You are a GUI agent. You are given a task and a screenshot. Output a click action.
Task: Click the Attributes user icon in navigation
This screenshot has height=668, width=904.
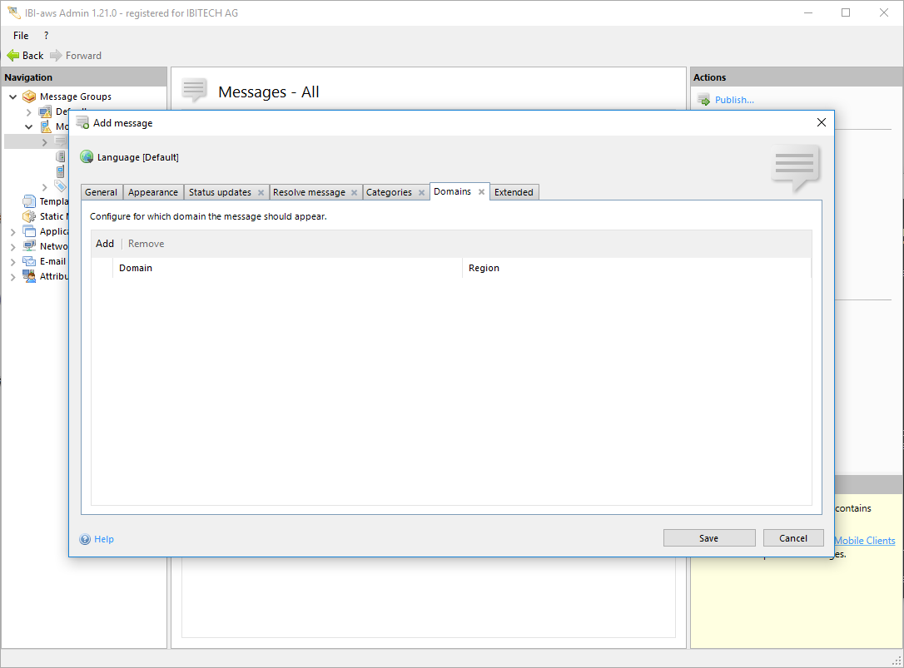click(x=29, y=276)
